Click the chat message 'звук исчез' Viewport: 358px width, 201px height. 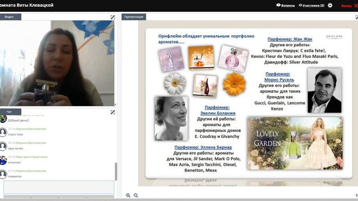pyautogui.click(x=15, y=149)
